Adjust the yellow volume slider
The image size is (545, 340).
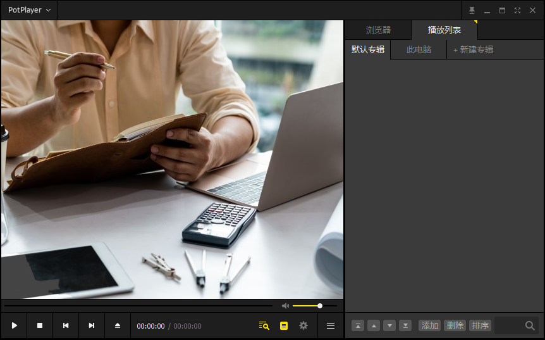(315, 306)
